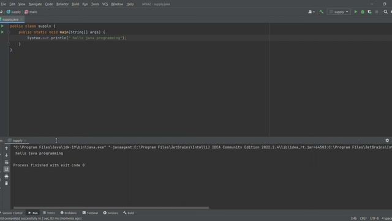Image resolution: width=392 pixels, height=221 pixels.
Task: Toggle Soft-Wrap in console
Action: 7,162
